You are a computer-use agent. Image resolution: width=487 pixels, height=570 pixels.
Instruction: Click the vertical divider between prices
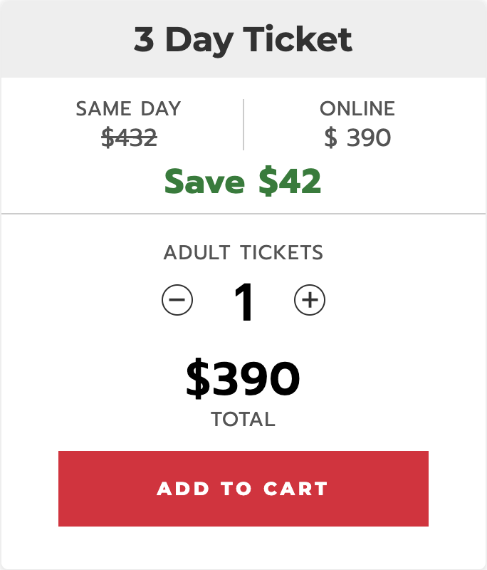click(243, 124)
